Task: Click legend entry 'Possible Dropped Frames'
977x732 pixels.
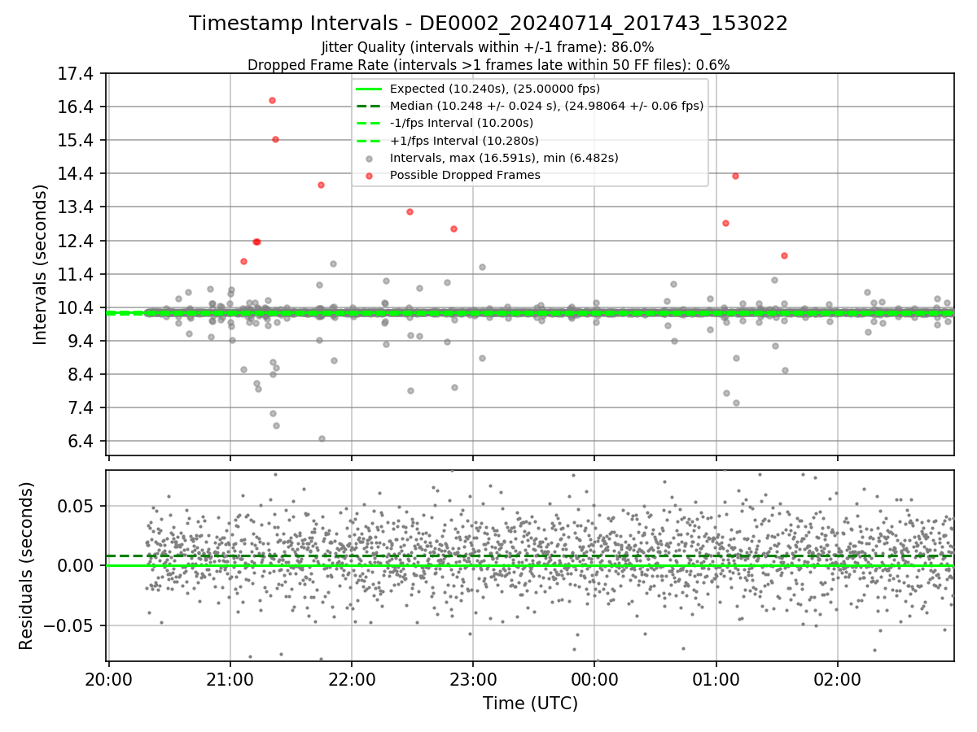Action: pyautogui.click(x=465, y=175)
